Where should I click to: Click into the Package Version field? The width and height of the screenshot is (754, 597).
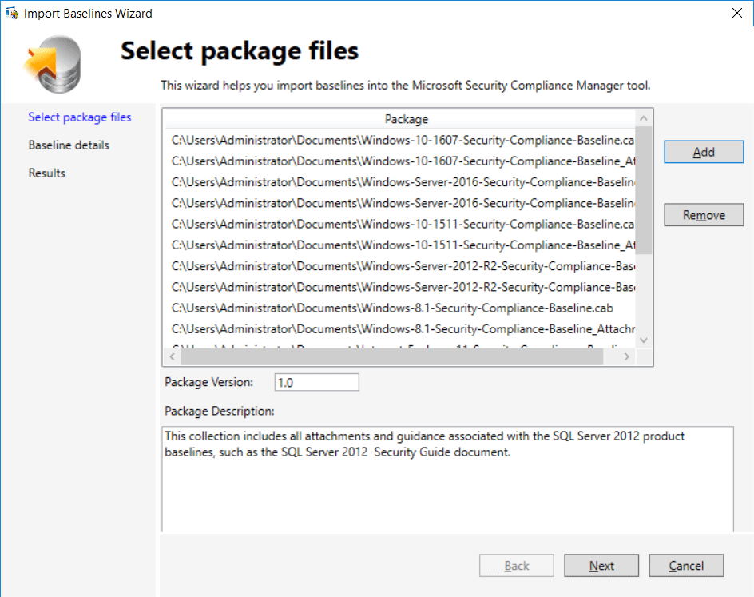click(316, 383)
